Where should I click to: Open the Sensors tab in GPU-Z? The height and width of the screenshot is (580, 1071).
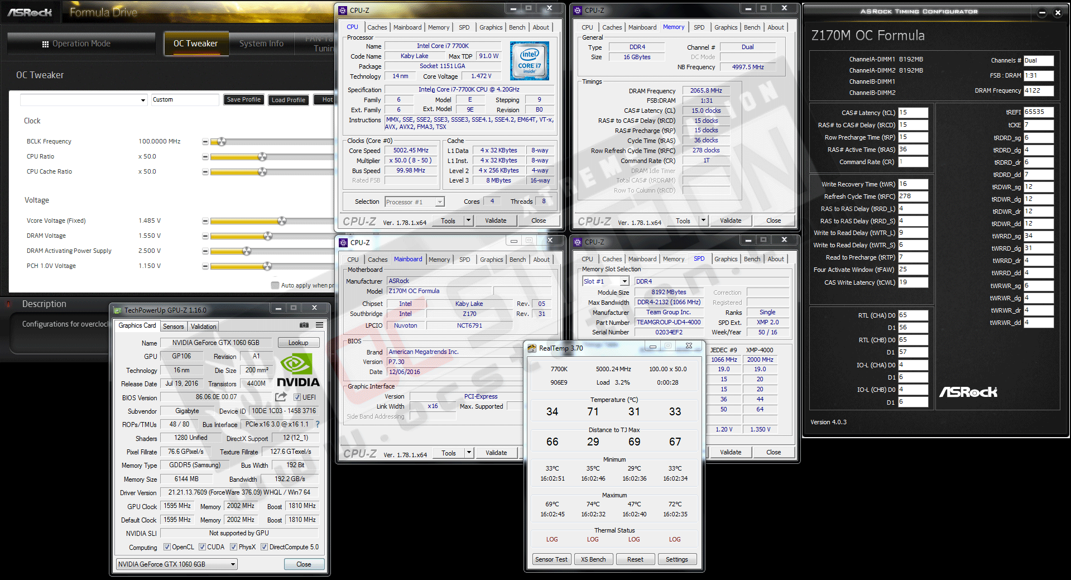(174, 327)
